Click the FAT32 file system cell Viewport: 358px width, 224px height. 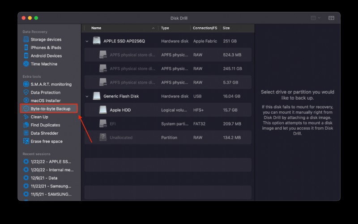coord(199,124)
